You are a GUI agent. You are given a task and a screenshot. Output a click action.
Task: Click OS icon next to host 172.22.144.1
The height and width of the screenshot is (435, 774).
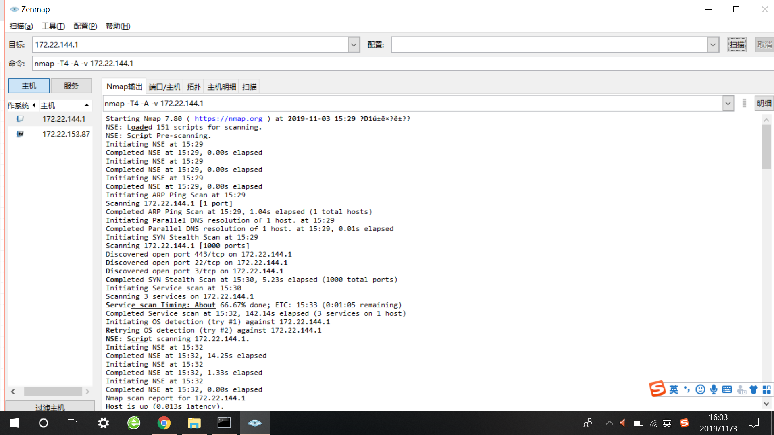[x=20, y=119]
